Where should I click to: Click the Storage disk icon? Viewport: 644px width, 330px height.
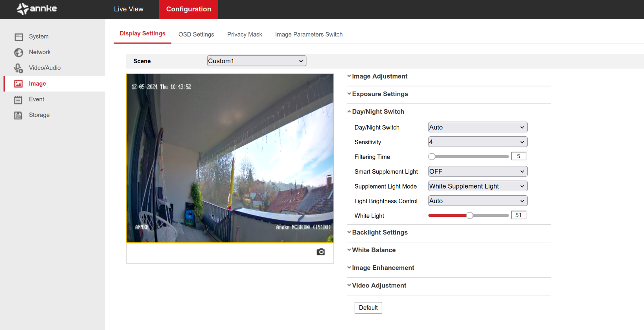18,115
